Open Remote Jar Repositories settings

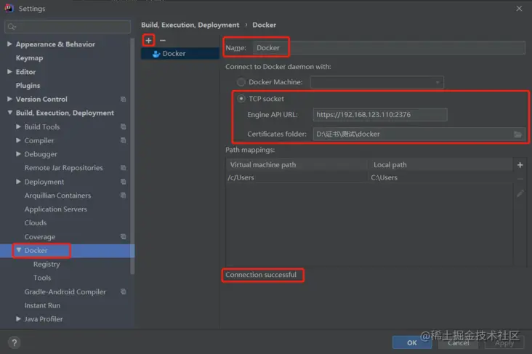63,168
